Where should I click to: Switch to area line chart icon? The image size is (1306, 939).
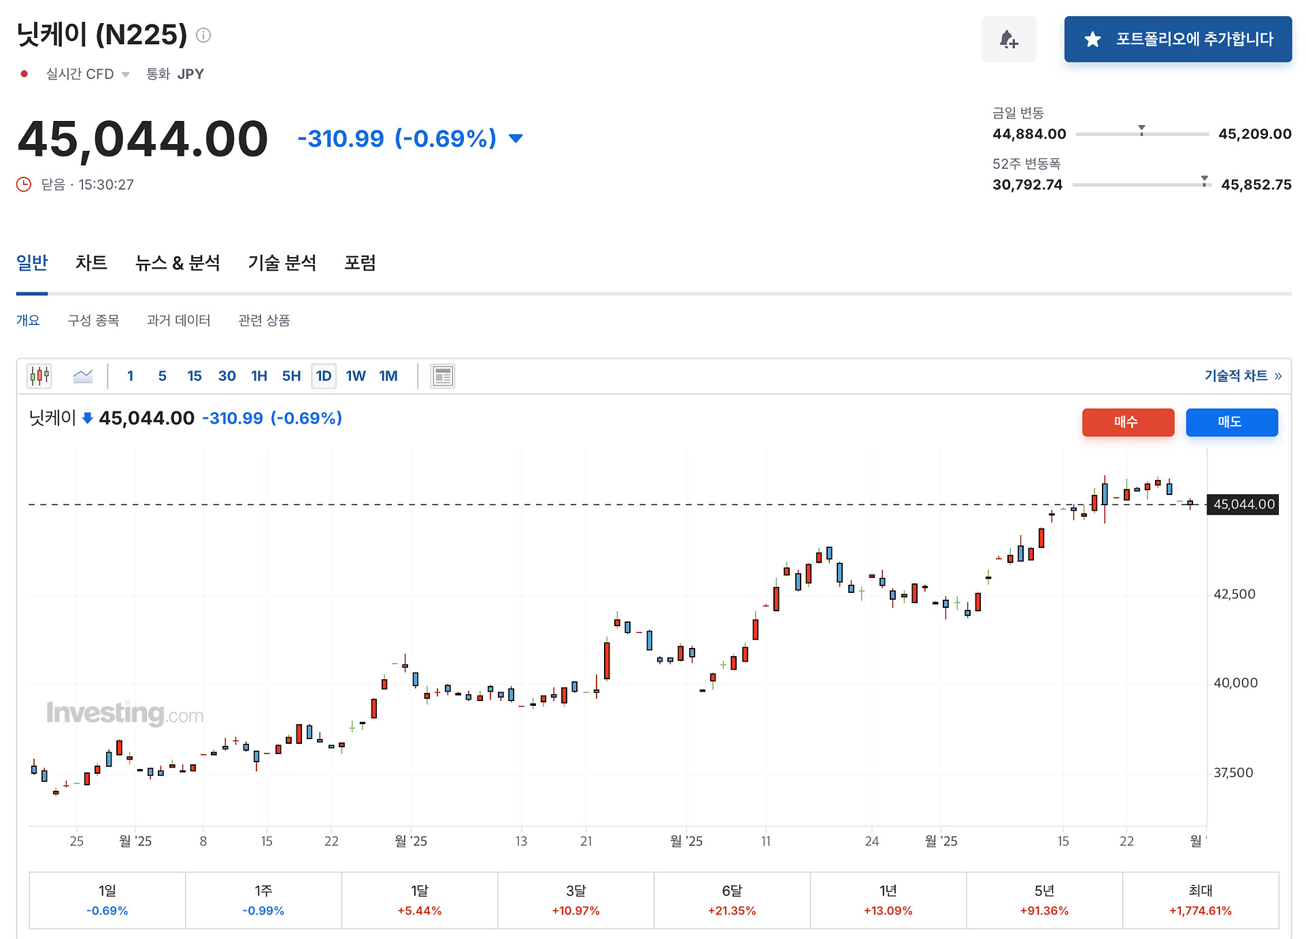tap(83, 375)
